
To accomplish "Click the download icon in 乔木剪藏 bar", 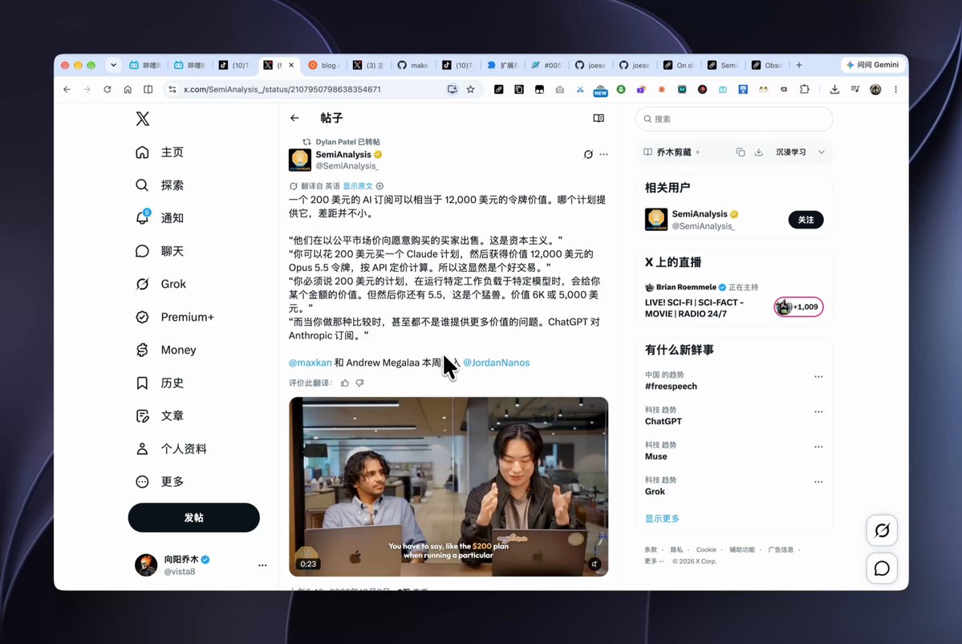I will pyautogui.click(x=759, y=152).
